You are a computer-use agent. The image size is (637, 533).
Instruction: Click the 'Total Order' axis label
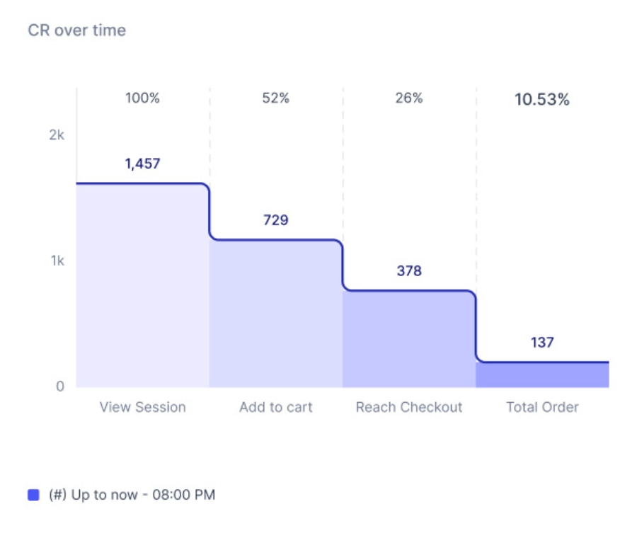542,407
